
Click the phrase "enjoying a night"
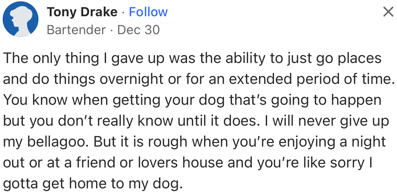pos(332,142)
